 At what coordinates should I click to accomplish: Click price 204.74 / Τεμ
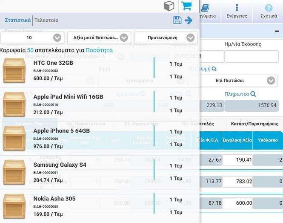pyautogui.click(x=48, y=180)
